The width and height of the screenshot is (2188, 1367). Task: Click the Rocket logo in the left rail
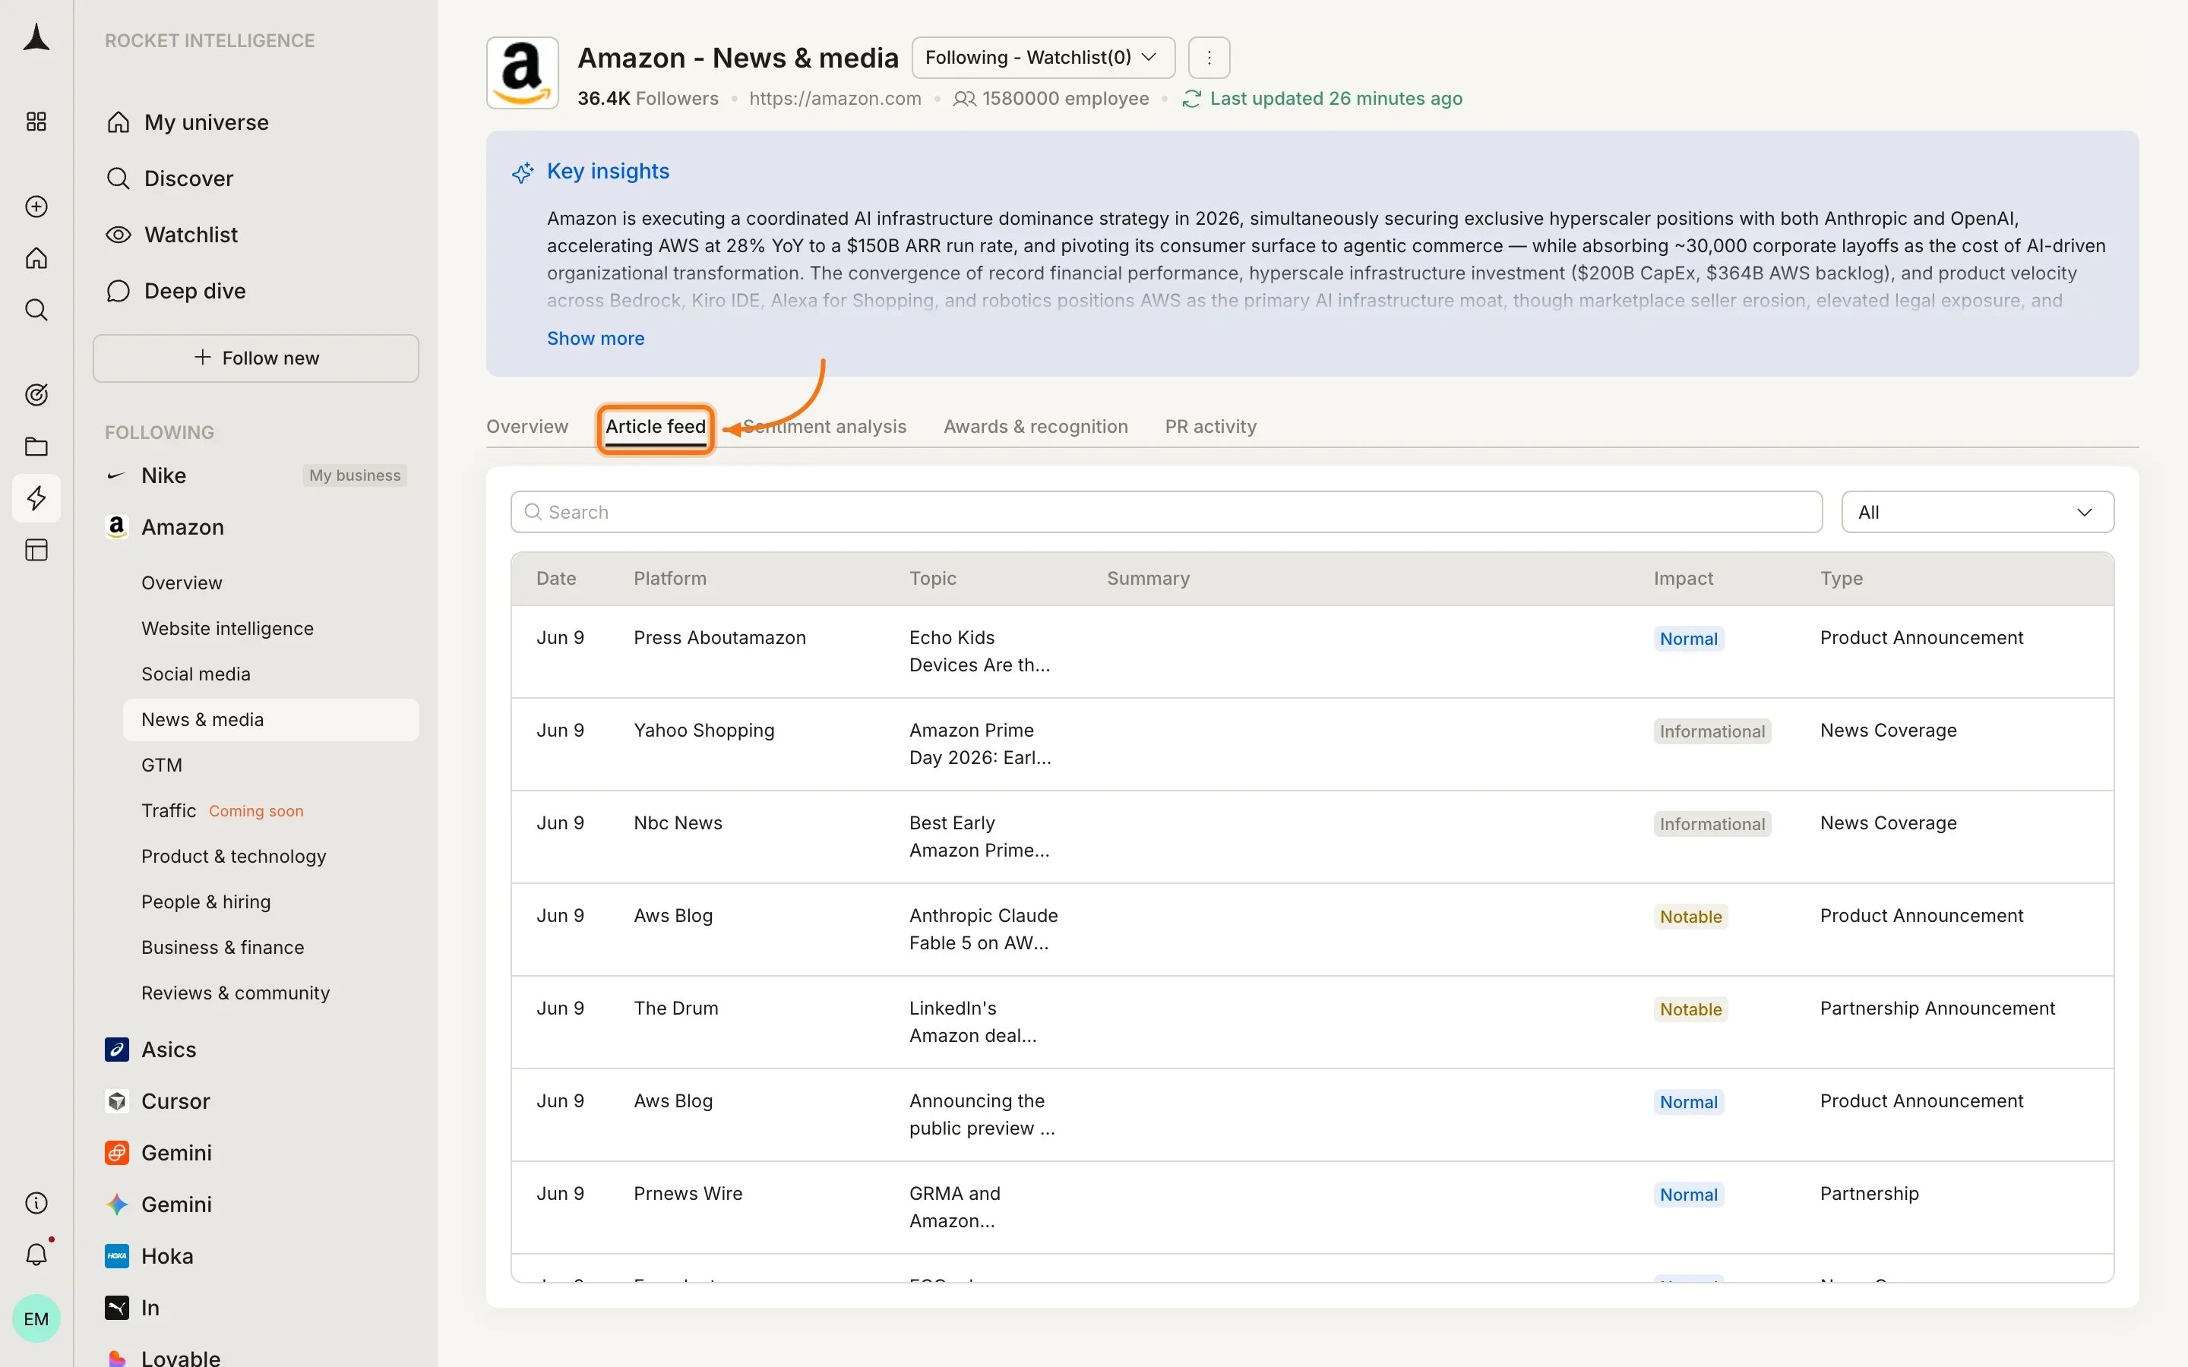point(36,37)
